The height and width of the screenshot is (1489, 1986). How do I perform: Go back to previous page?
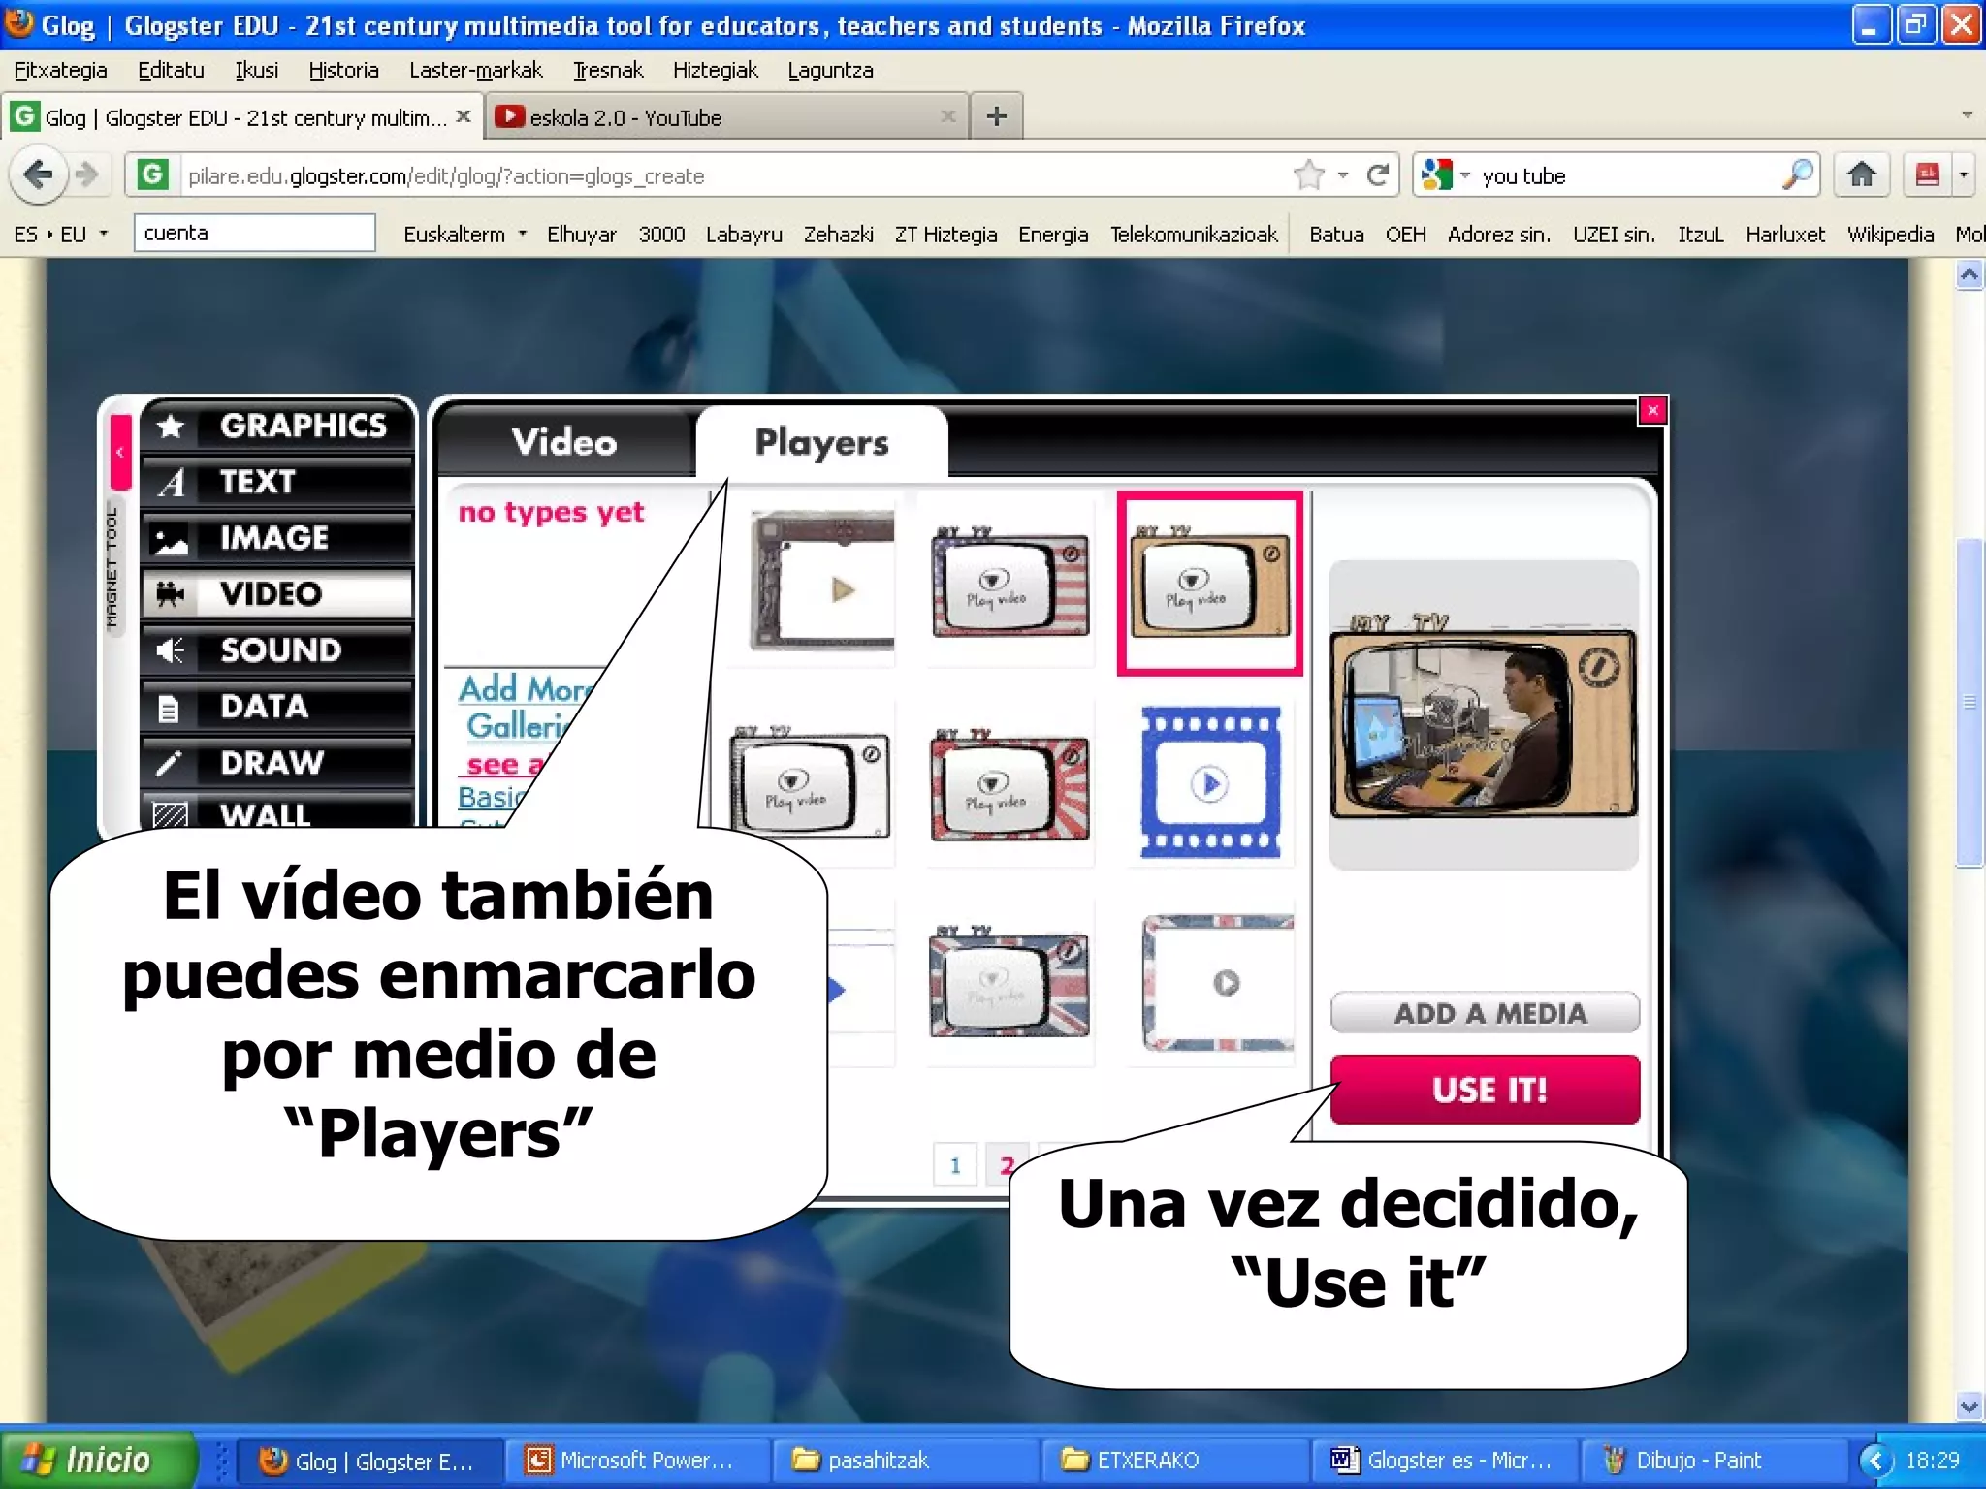(39, 175)
